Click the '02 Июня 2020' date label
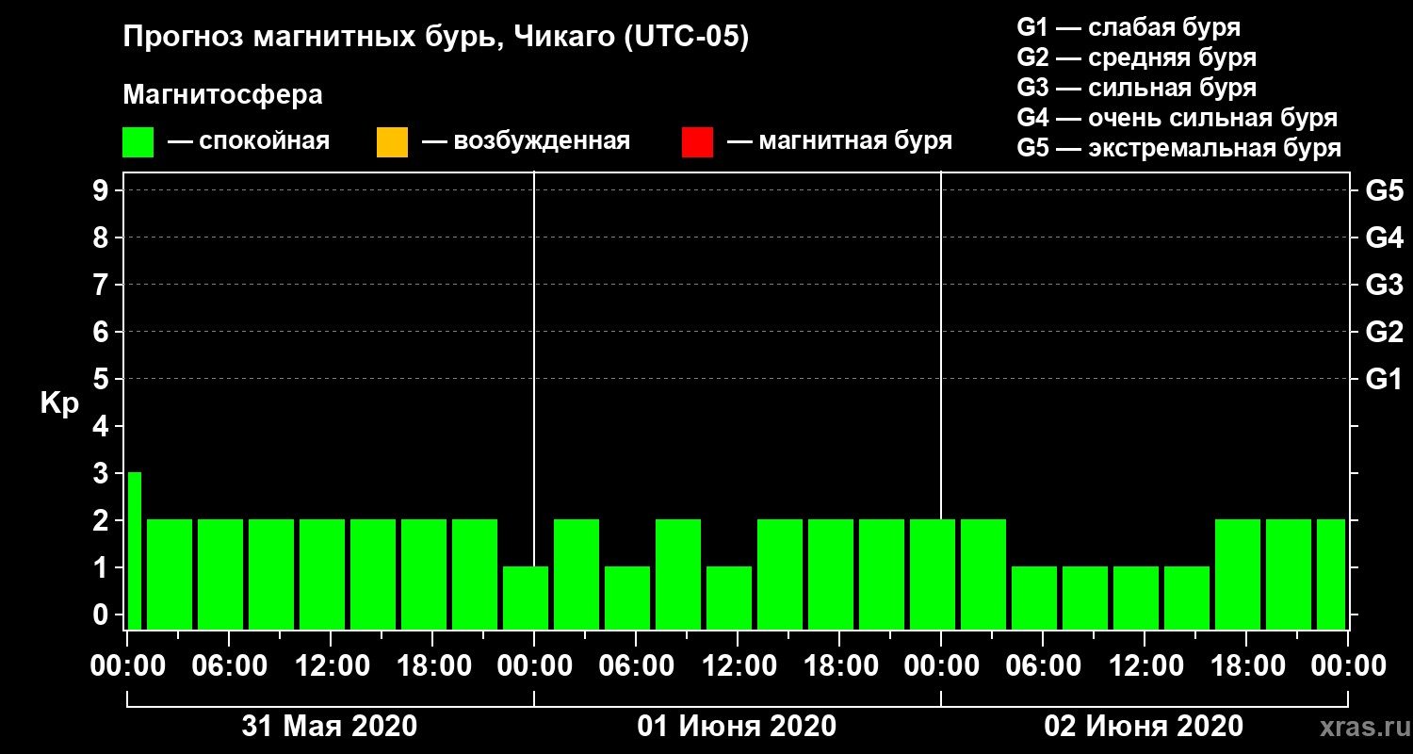Image resolution: width=1413 pixels, height=754 pixels. pyautogui.click(x=1144, y=727)
